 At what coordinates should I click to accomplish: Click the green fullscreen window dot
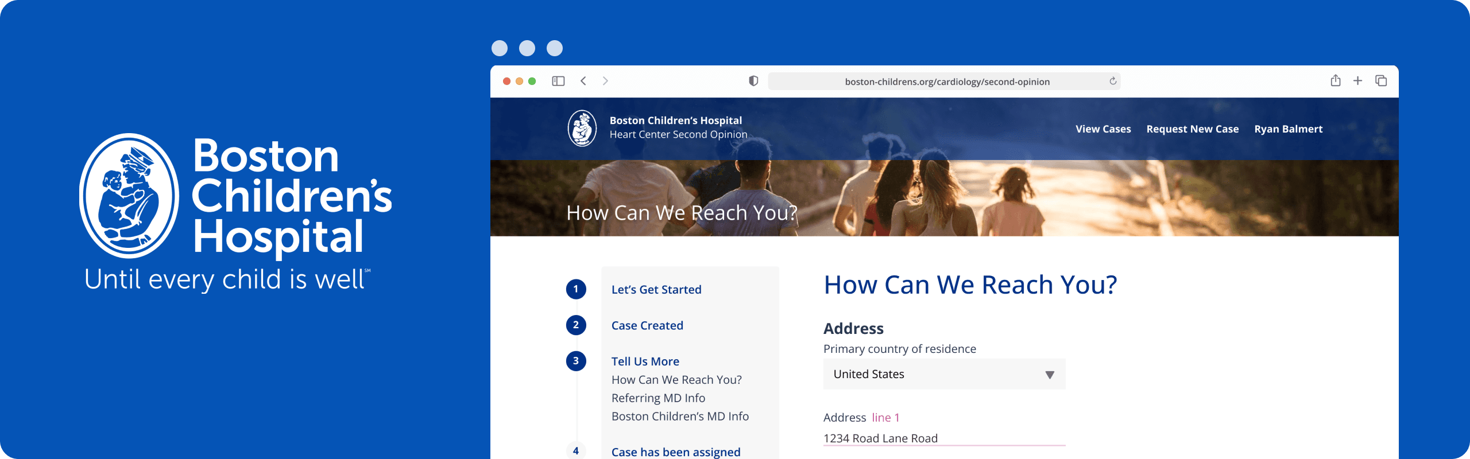point(532,81)
